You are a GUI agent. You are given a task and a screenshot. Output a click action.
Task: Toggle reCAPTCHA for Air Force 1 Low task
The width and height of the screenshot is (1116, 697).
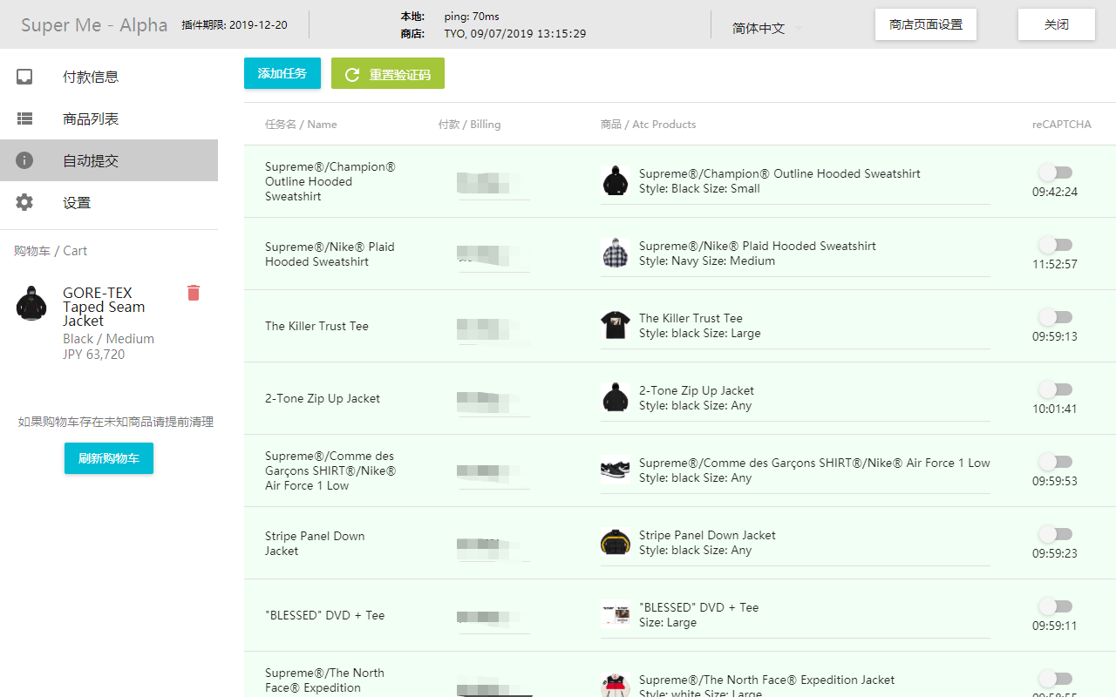point(1055,462)
